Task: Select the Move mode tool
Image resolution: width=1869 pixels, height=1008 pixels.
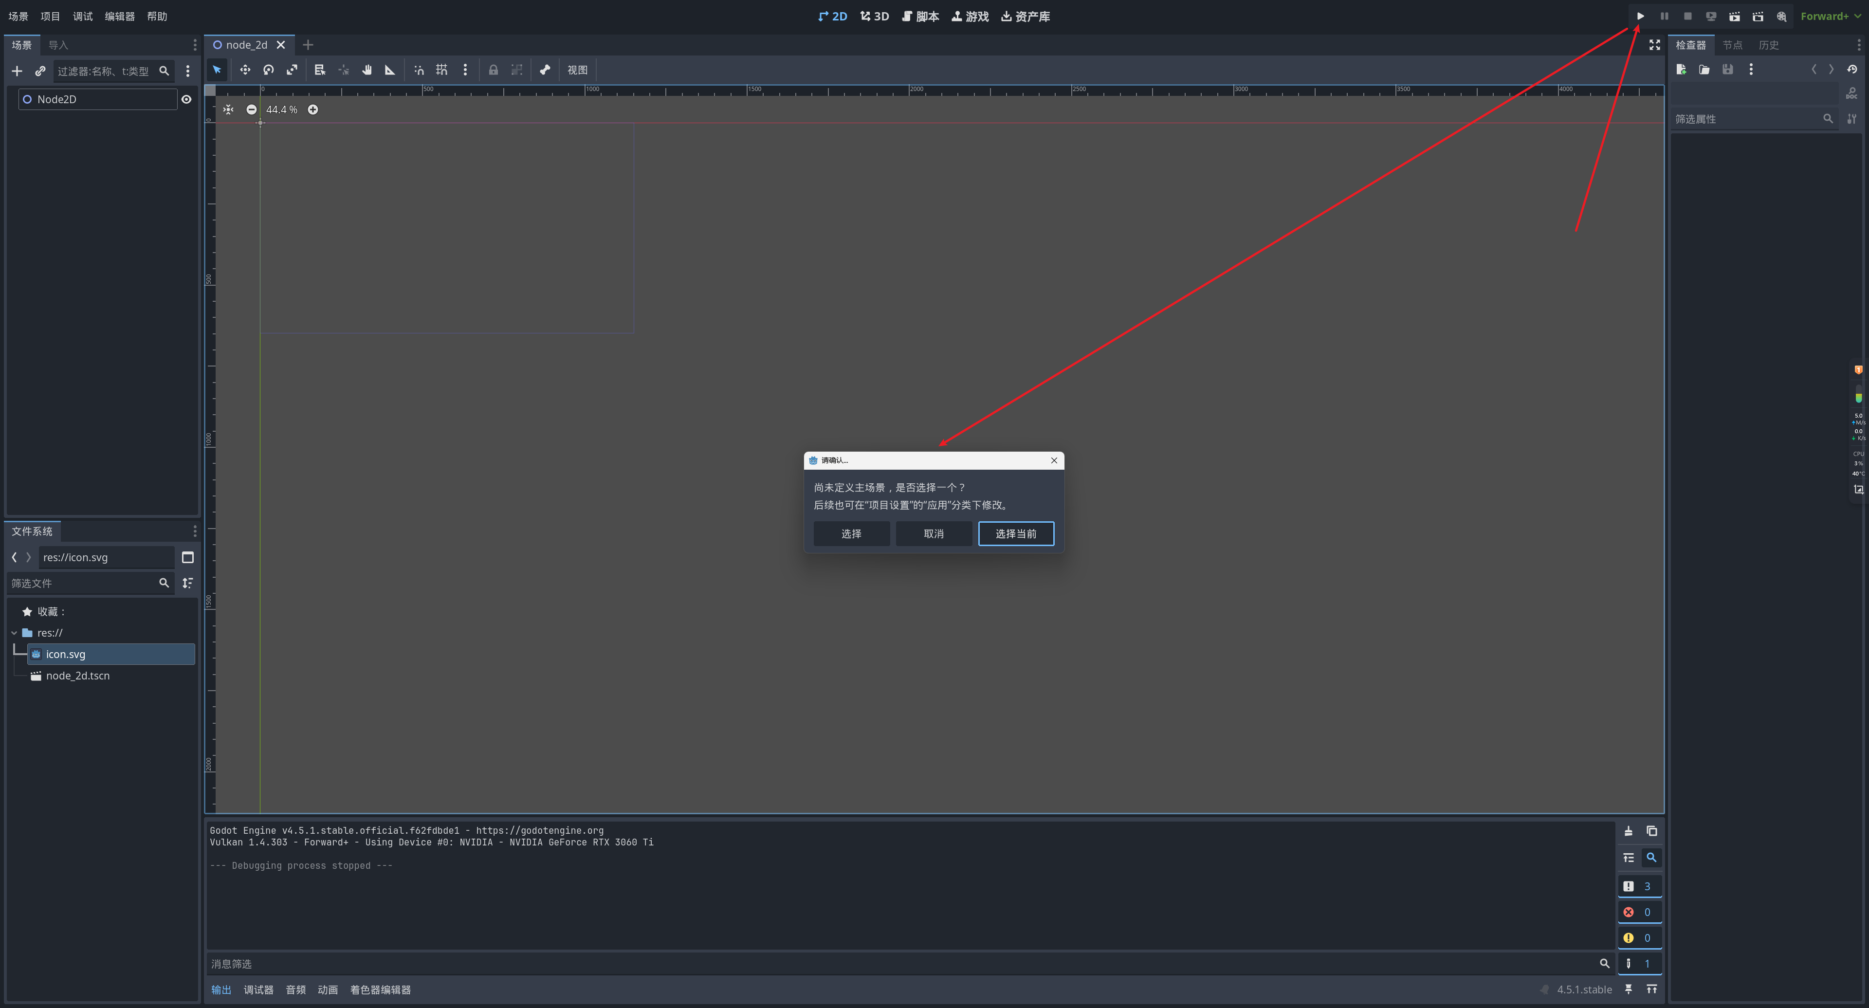Action: click(x=245, y=70)
